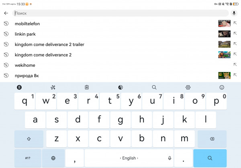Tap the back arrow beside the search field
Screen dimensions: 241x168
tap(6, 13)
